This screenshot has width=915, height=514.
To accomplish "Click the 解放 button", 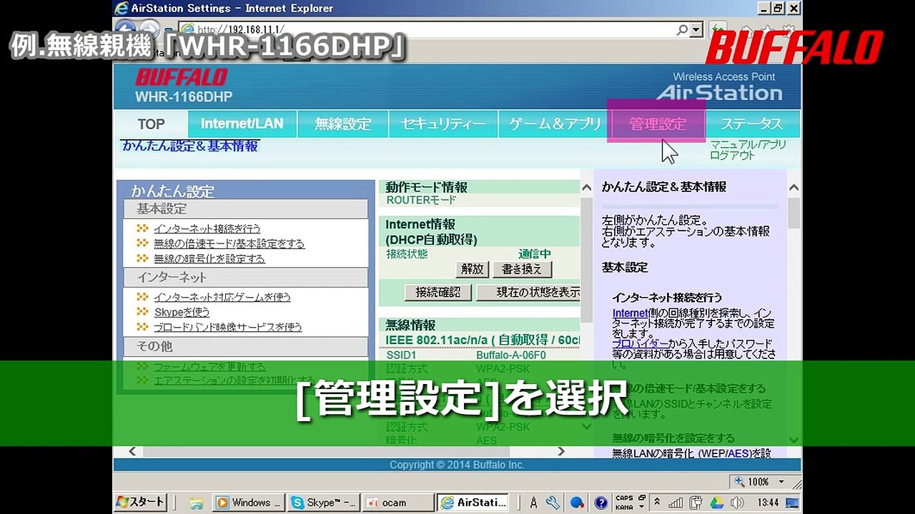I will [472, 269].
